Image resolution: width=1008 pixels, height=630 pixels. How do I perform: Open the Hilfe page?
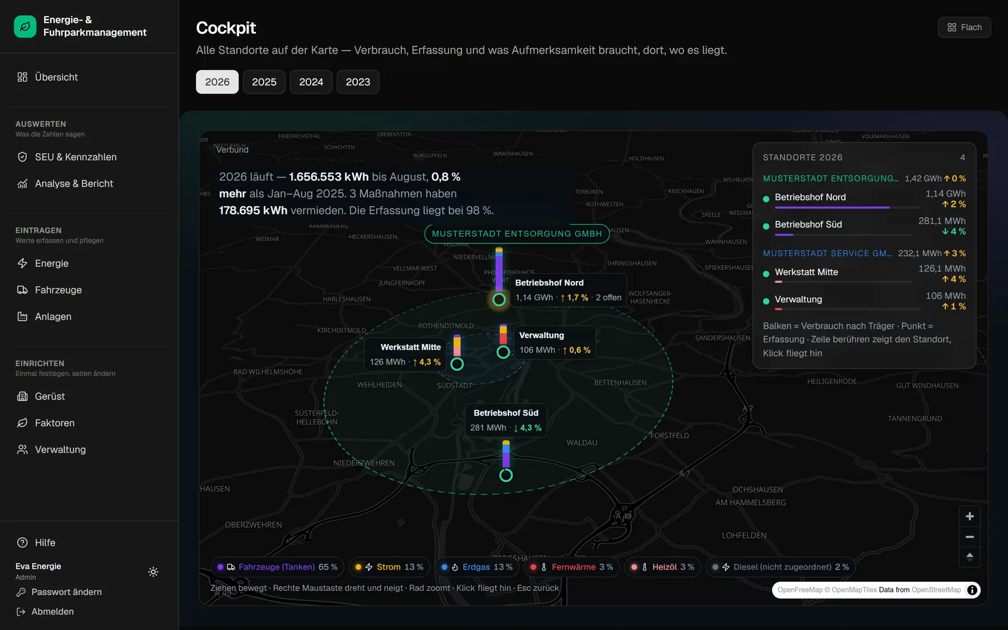[x=90, y=543]
